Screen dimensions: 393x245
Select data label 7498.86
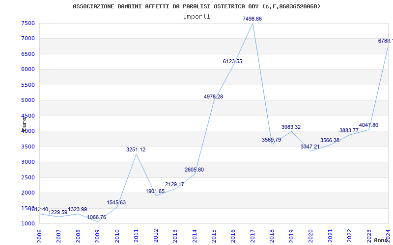click(x=252, y=19)
